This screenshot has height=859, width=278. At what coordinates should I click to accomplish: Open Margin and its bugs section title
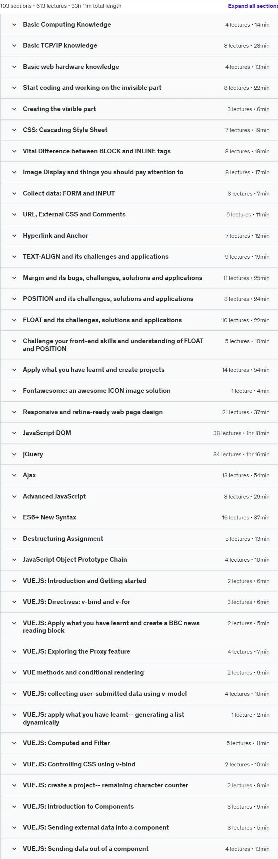(112, 278)
